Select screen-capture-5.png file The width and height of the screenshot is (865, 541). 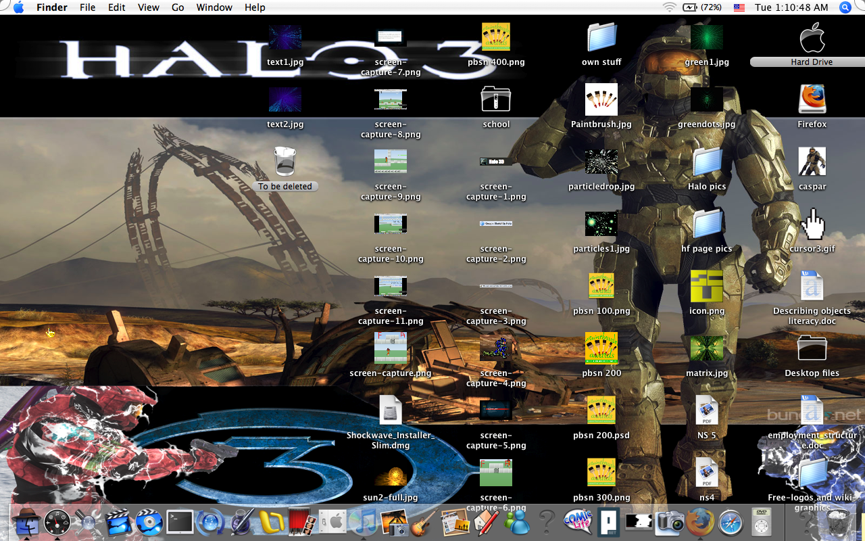496,411
